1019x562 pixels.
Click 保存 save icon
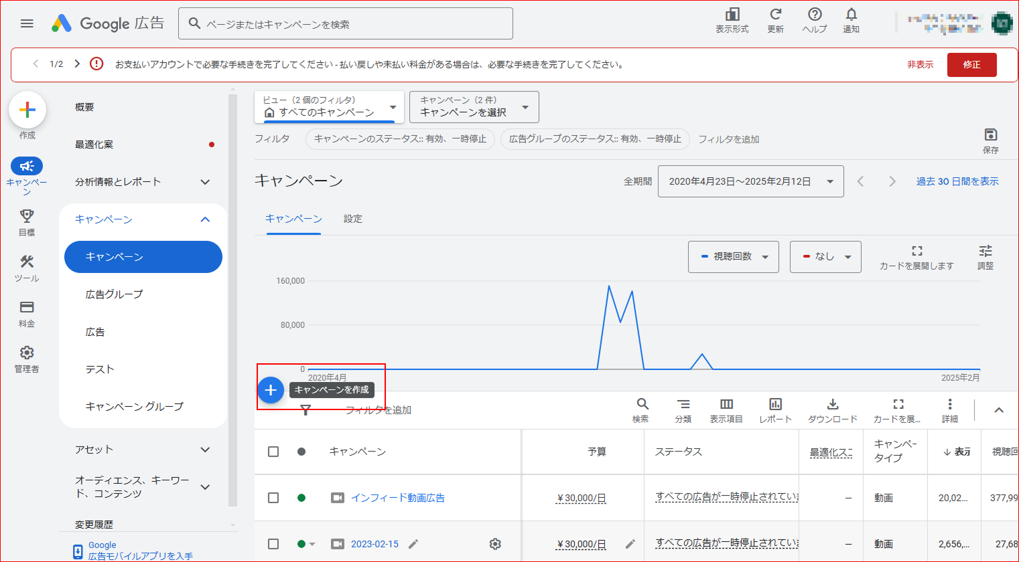click(991, 134)
